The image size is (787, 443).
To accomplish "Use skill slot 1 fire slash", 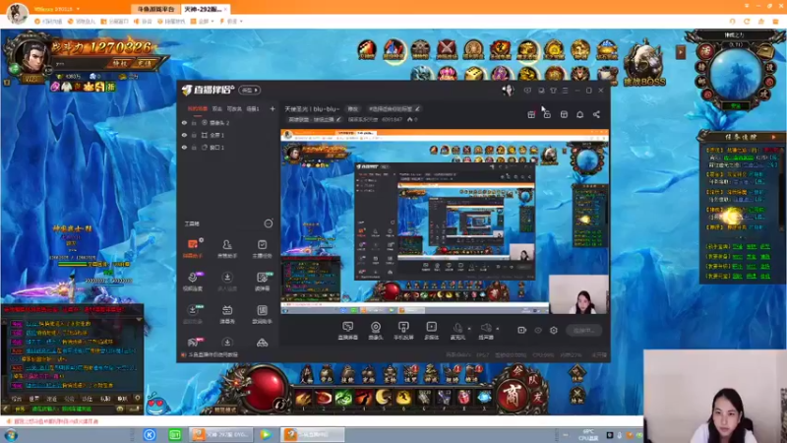I will [303, 398].
